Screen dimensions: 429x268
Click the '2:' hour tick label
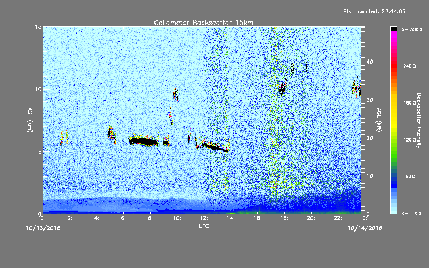click(70, 218)
